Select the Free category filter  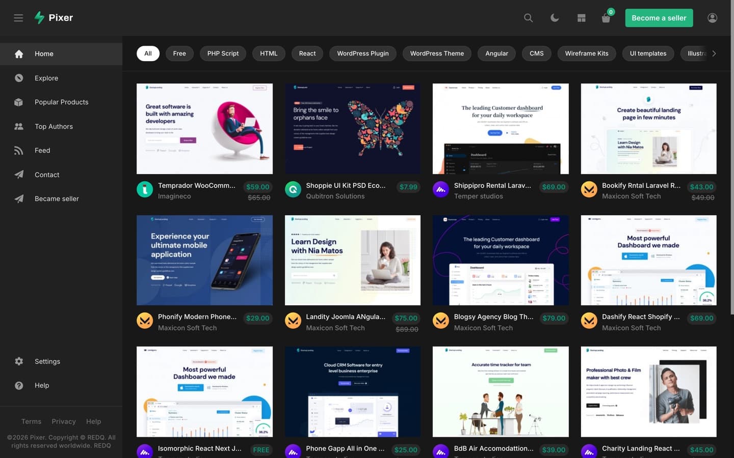179,53
